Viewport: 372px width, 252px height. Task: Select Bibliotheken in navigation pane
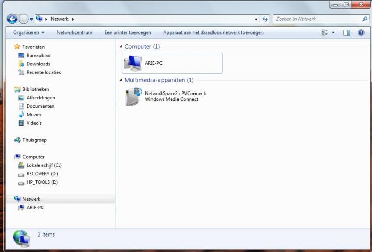36,89
